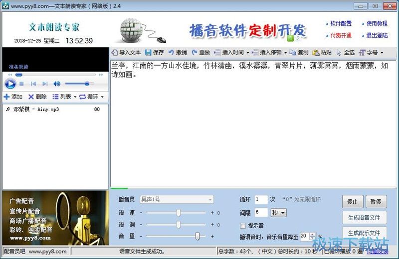Screen dimensions: 399x259
Task: Click the 循环 count input field
Action: [x=261, y=199]
